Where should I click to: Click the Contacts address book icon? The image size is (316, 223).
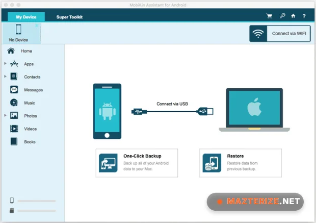point(14,77)
